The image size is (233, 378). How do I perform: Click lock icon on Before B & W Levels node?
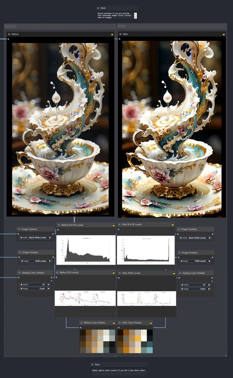[x=113, y=225]
